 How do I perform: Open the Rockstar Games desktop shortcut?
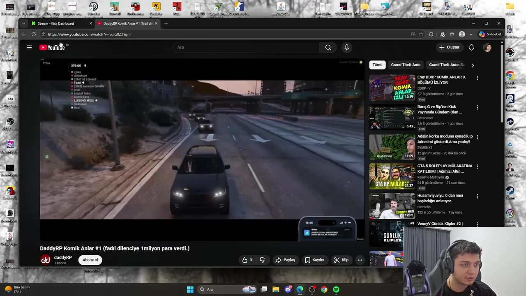tap(156, 9)
